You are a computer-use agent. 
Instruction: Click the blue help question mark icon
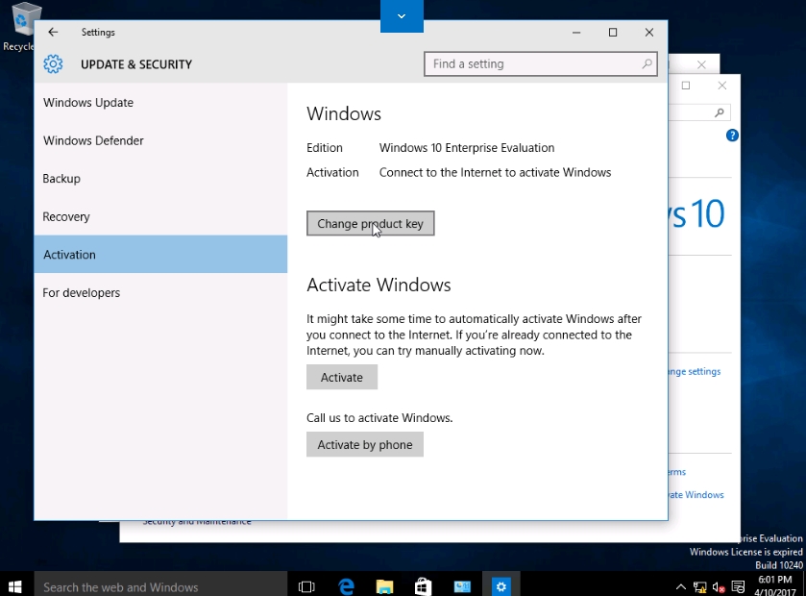pyautogui.click(x=732, y=136)
